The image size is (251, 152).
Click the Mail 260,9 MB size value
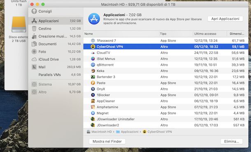pyautogui.click(x=74, y=67)
